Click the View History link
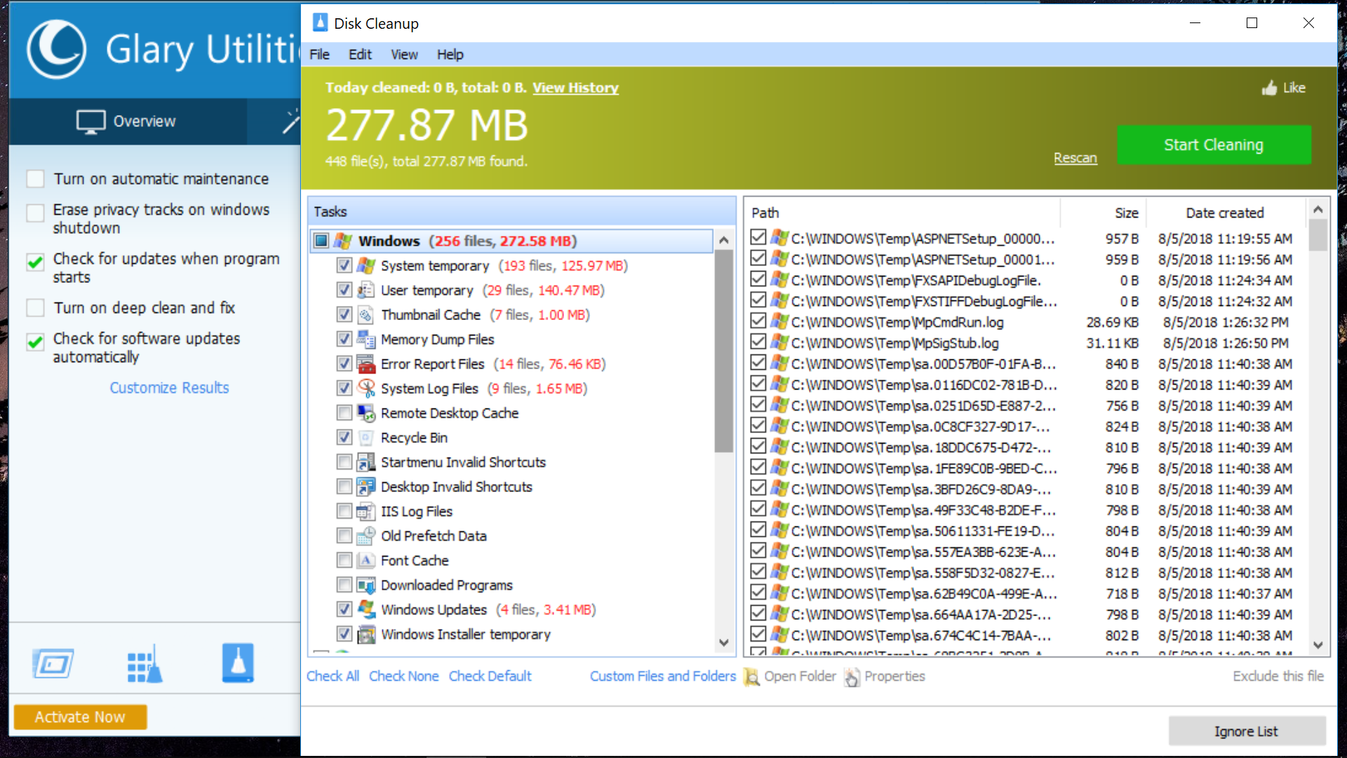 click(x=575, y=88)
